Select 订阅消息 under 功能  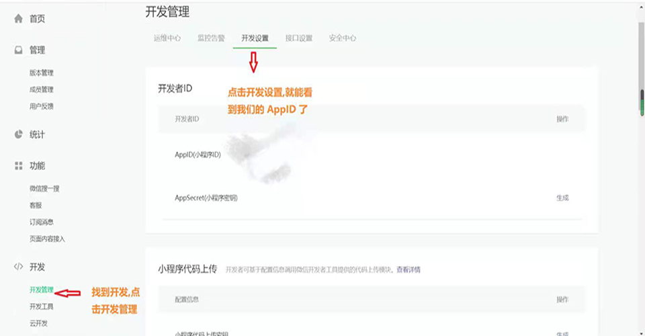[x=42, y=222]
